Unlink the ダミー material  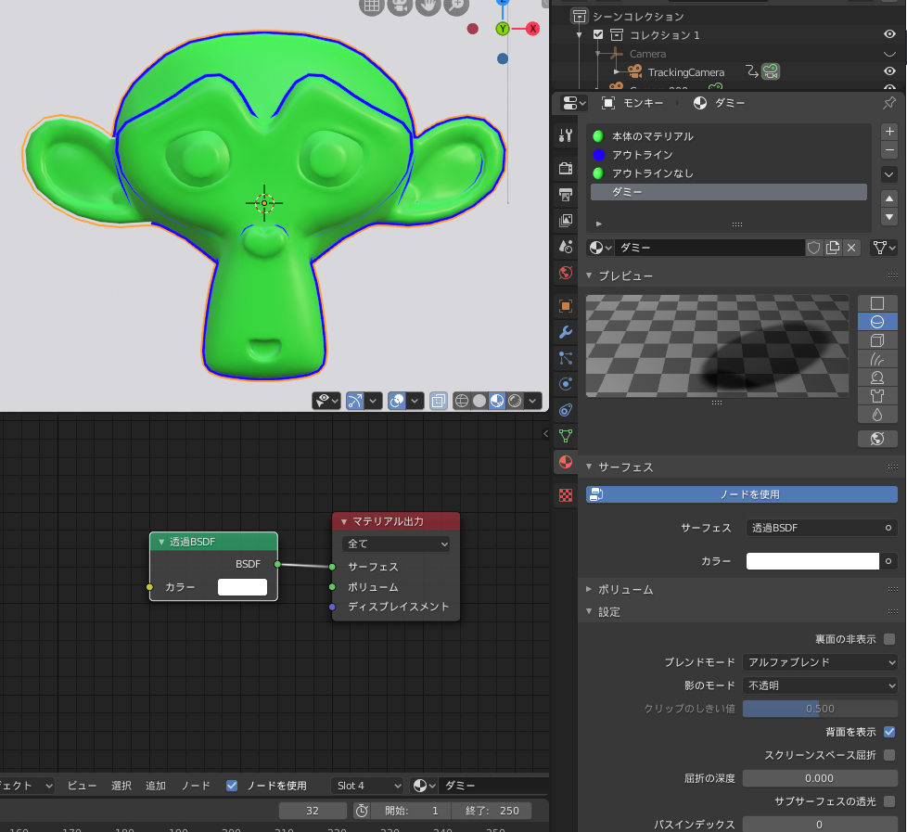point(851,248)
